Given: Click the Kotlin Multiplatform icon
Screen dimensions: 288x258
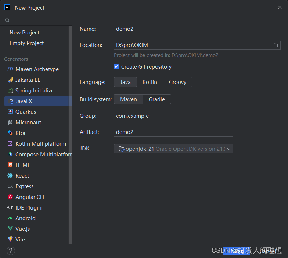Looking at the screenshot, I should (x=10, y=144).
